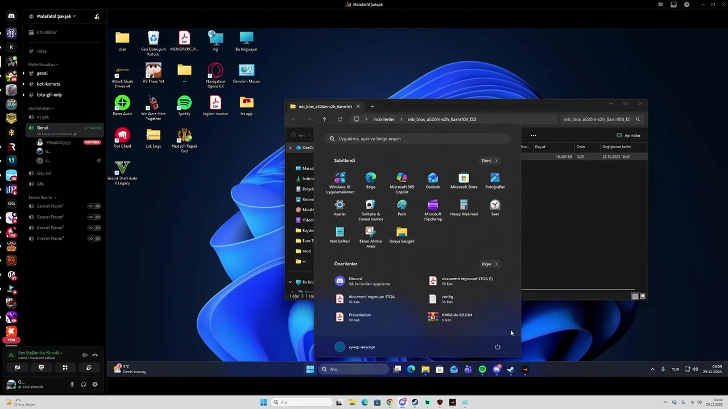
Task: Open Razer Axon desktop icon in stream
Action: click(x=122, y=106)
